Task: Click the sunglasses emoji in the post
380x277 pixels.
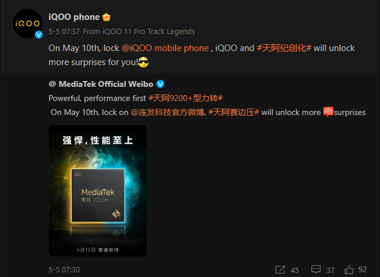Action: tap(143, 62)
